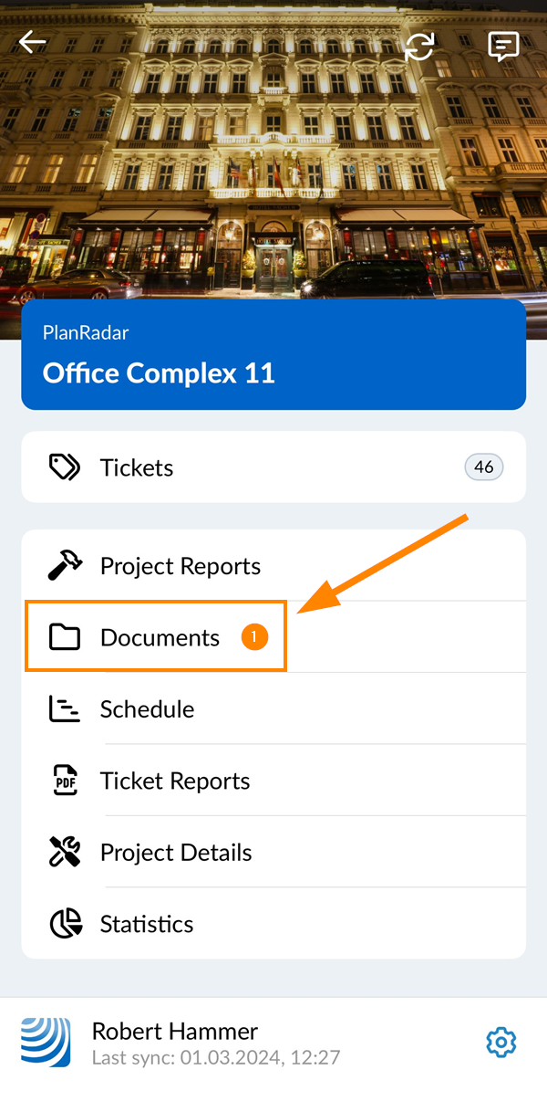Tap the Ticket Reports PDF icon
This screenshot has width=547, height=1101.
[65, 781]
